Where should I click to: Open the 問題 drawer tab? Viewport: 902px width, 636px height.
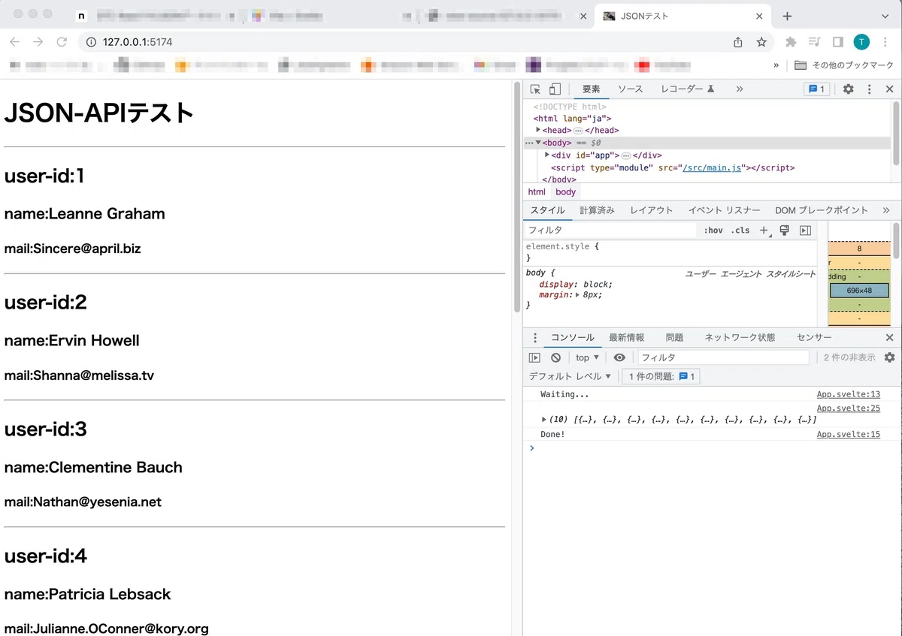tap(674, 338)
